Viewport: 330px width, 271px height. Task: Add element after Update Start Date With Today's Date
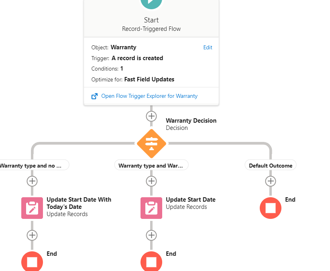pos(32,235)
